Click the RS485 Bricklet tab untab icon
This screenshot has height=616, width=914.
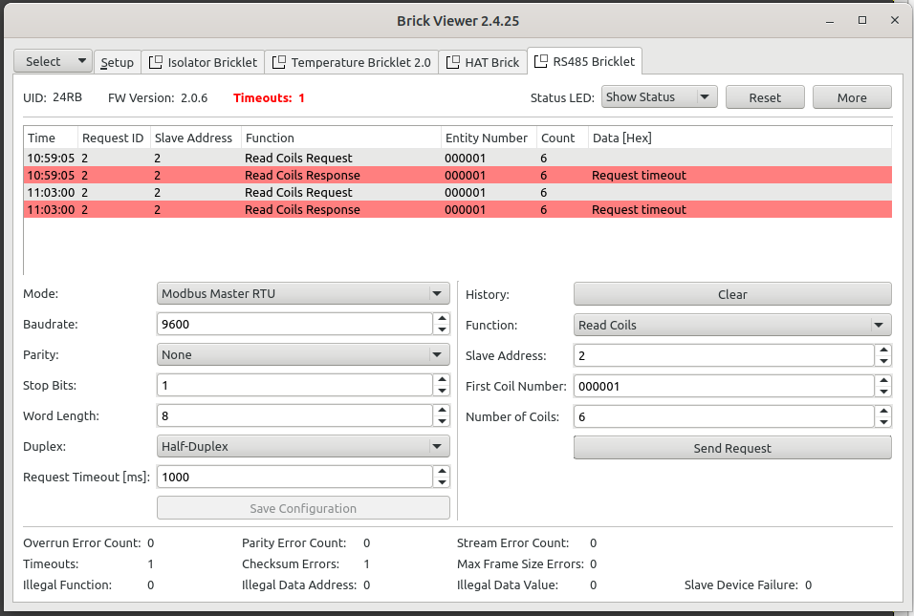pyautogui.click(x=541, y=61)
